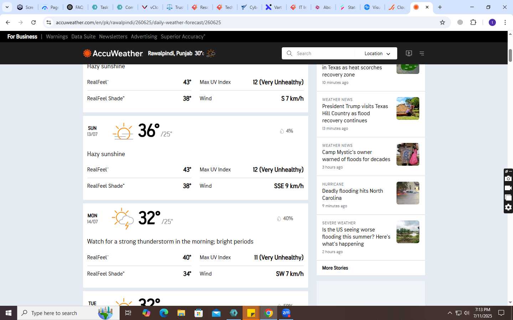The width and height of the screenshot is (513, 320).
Task: Click the Camp Mystic story thumbnail
Action: click(x=408, y=154)
